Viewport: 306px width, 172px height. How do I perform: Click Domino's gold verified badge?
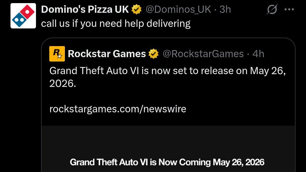point(137,10)
